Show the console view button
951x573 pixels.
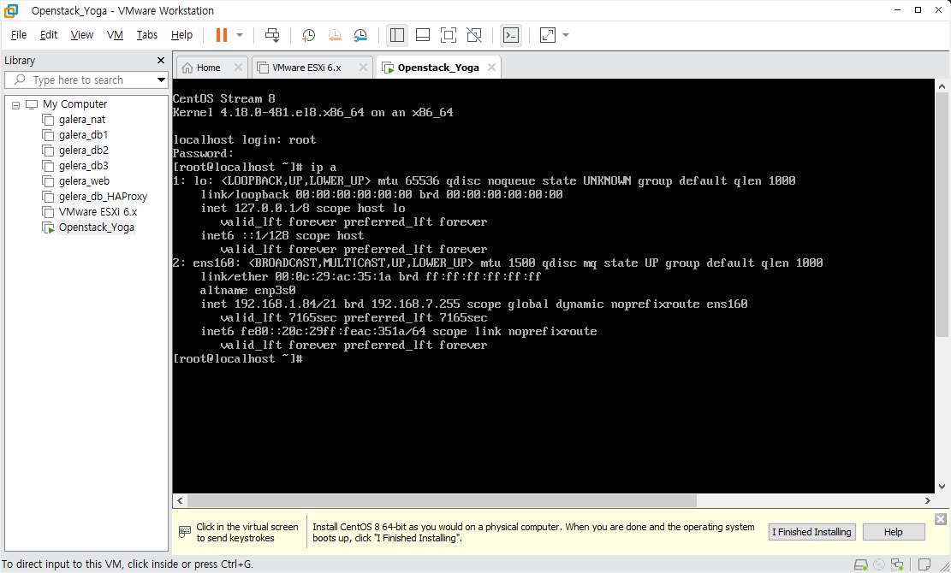[x=511, y=35]
